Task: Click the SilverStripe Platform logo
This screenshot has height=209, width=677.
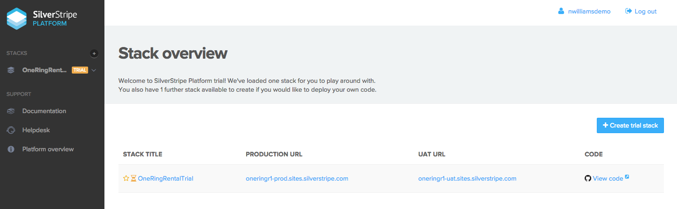Action: (42, 19)
